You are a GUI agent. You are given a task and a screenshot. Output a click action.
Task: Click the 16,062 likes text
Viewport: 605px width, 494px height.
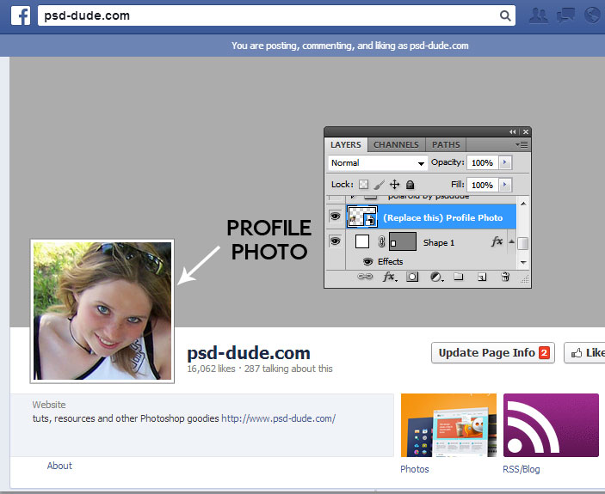click(211, 369)
